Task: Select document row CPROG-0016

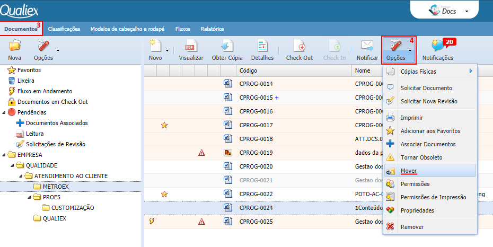Action: [x=263, y=111]
